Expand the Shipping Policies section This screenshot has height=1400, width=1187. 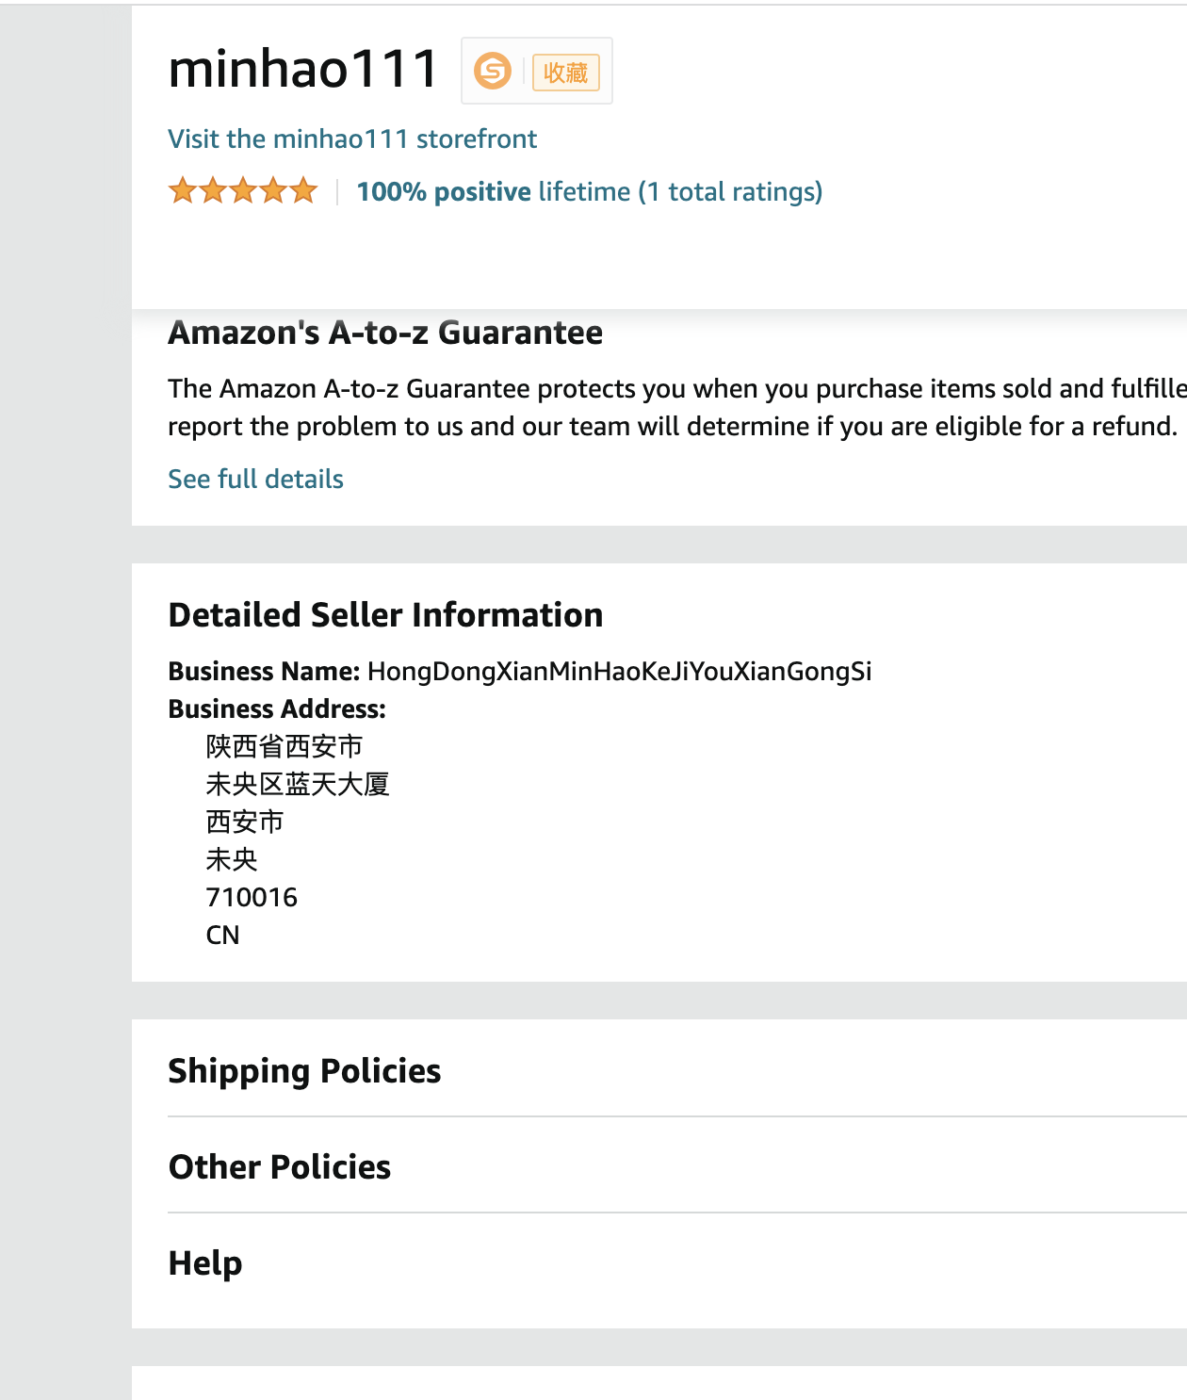[x=304, y=1071]
